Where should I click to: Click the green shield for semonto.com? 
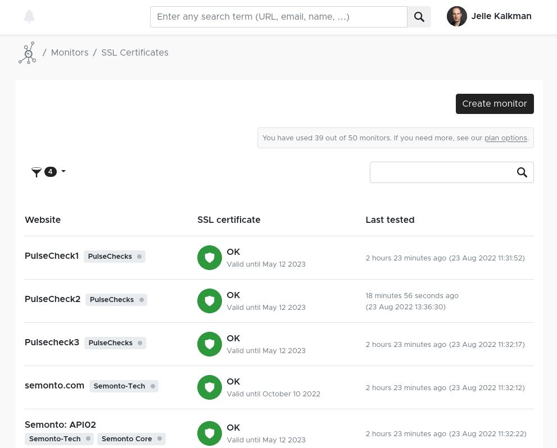(210, 387)
